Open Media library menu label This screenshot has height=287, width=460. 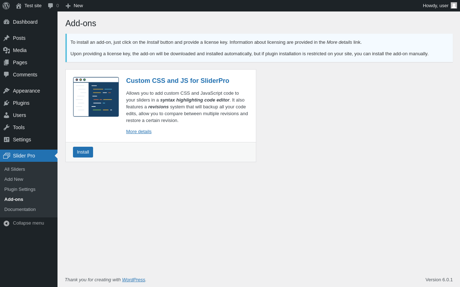tap(20, 50)
